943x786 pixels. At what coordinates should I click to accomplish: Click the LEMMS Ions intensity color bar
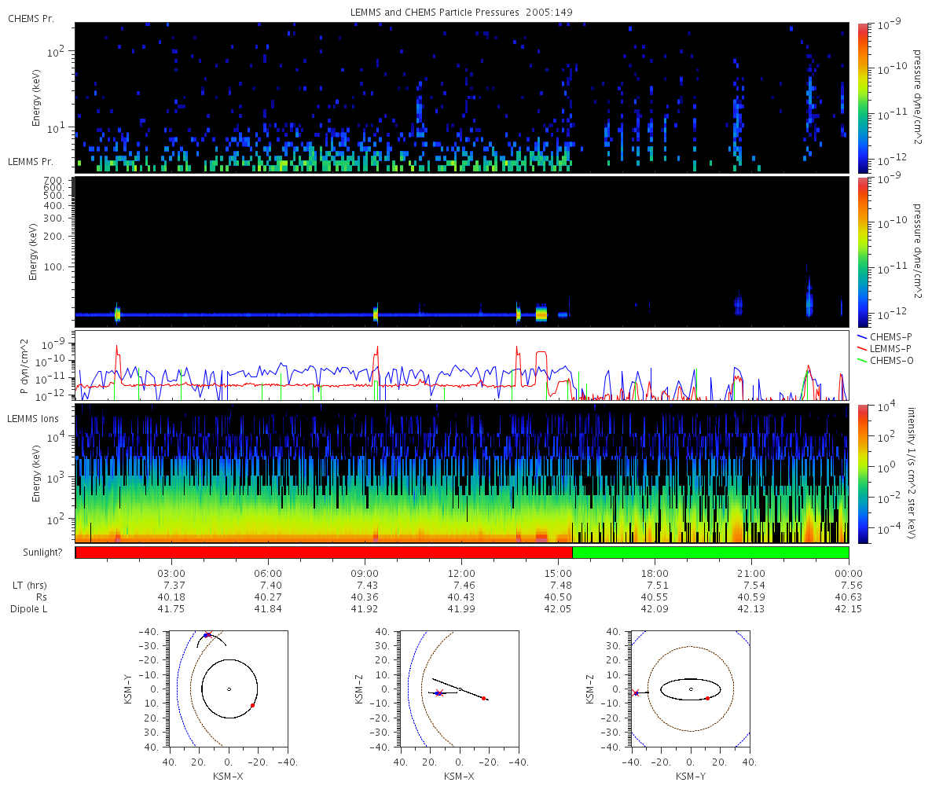pos(863,474)
